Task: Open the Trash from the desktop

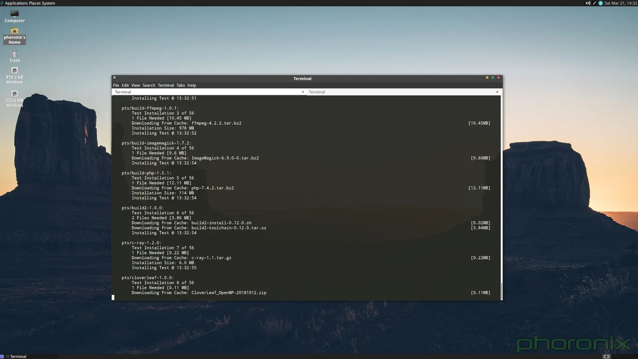Action: (x=14, y=56)
